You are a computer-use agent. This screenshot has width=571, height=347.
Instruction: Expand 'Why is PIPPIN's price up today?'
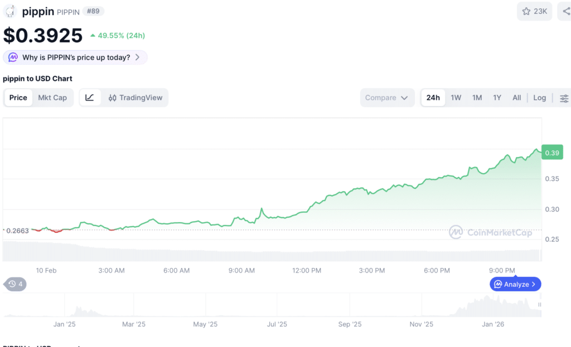(75, 57)
